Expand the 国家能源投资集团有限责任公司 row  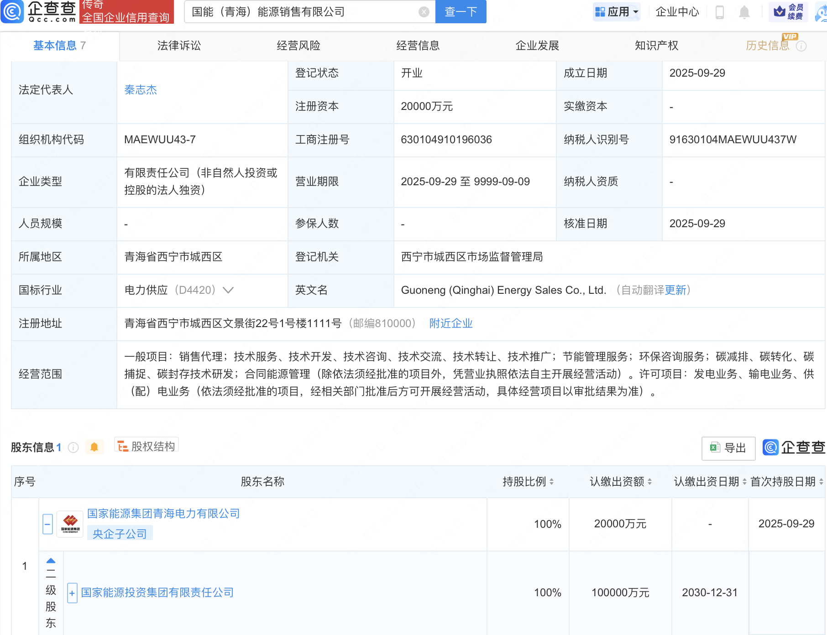pos(72,593)
